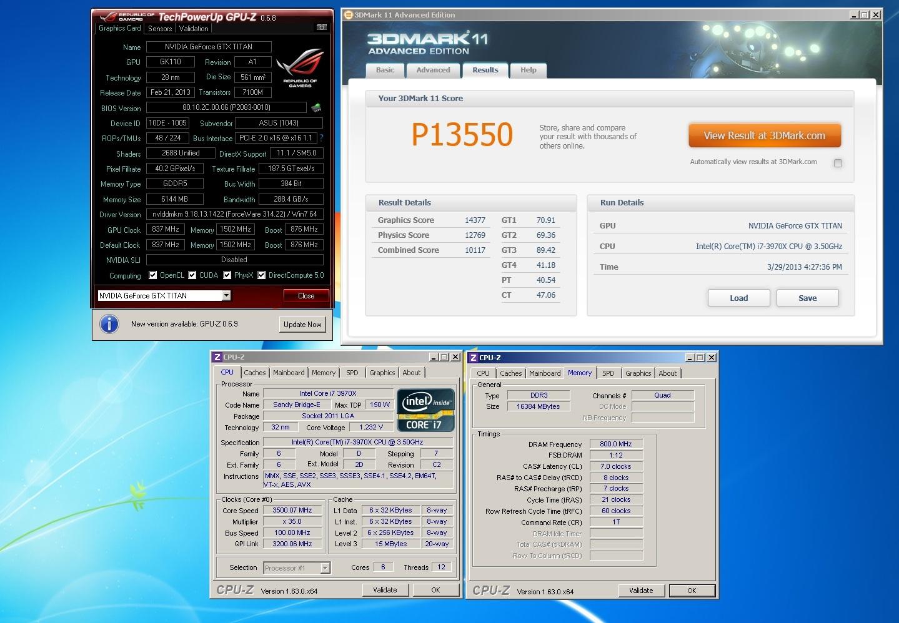The image size is (899, 623).
Task: Open Mainboard tab in left CPU-Z window
Action: pos(289,373)
